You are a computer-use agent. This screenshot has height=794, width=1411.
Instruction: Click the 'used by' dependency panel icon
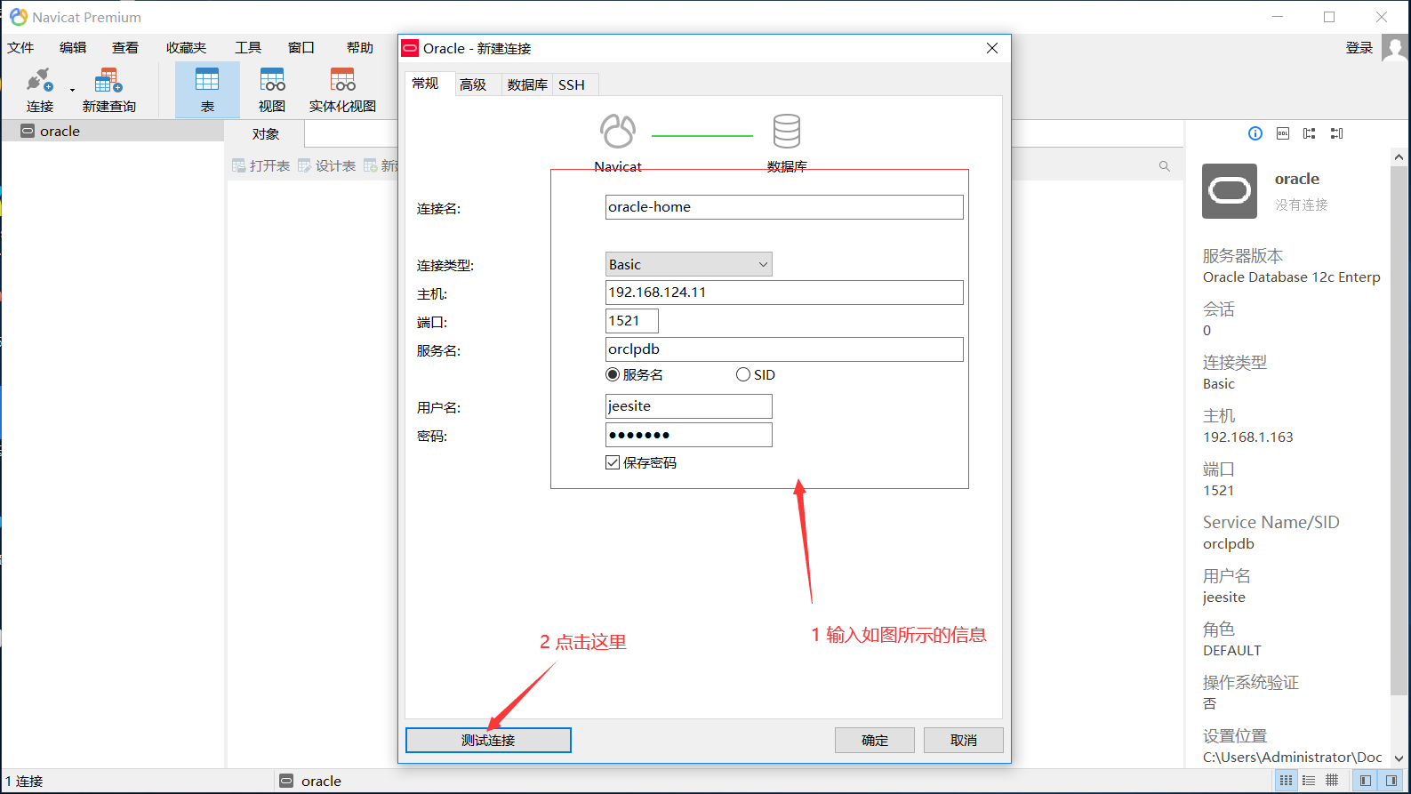1336,133
